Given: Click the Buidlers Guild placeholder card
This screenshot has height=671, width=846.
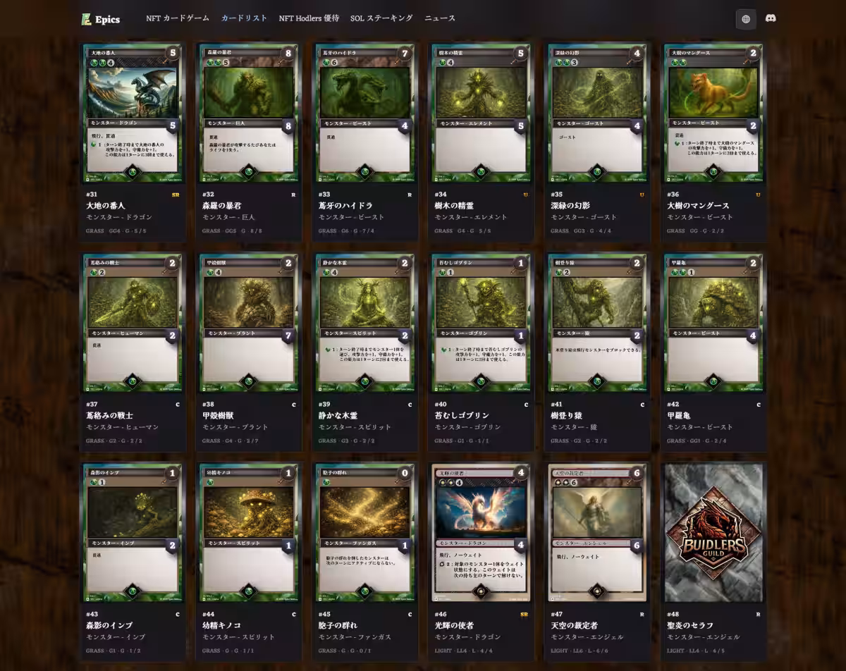Looking at the screenshot, I should [x=713, y=533].
